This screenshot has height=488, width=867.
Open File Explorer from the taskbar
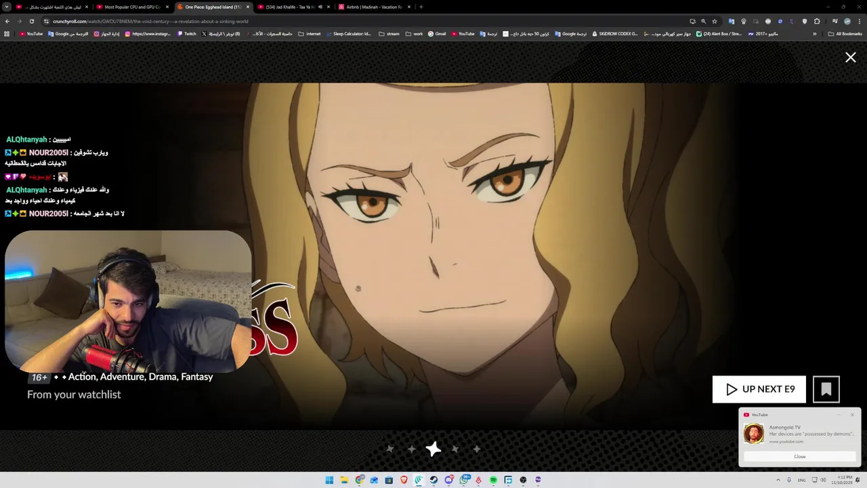click(344, 480)
